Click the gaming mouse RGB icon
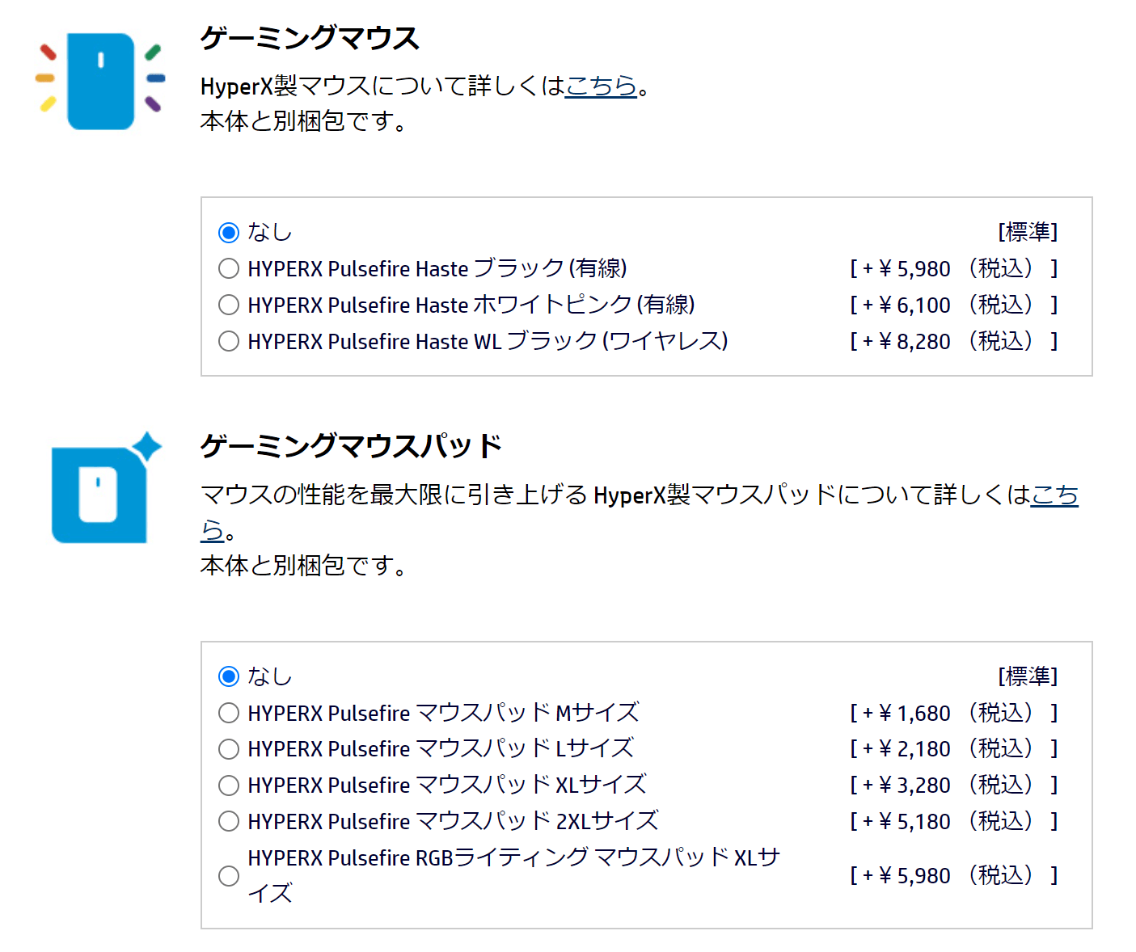This screenshot has height=952, width=1136. click(x=100, y=81)
